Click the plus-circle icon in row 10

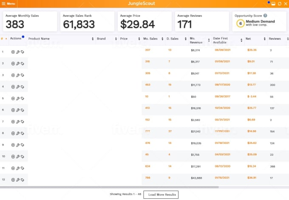coord(13,157)
